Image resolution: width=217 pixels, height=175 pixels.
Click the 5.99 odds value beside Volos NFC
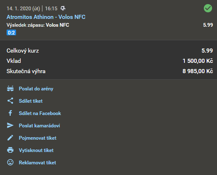(x=208, y=25)
